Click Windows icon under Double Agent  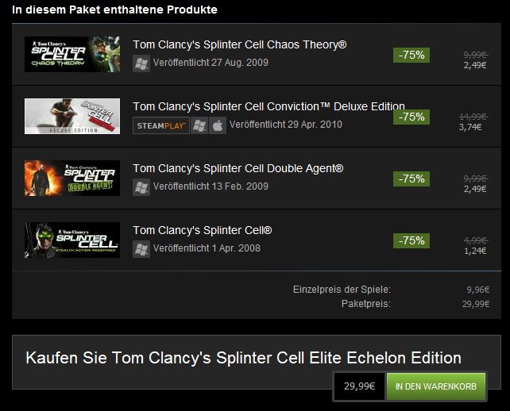click(x=141, y=187)
